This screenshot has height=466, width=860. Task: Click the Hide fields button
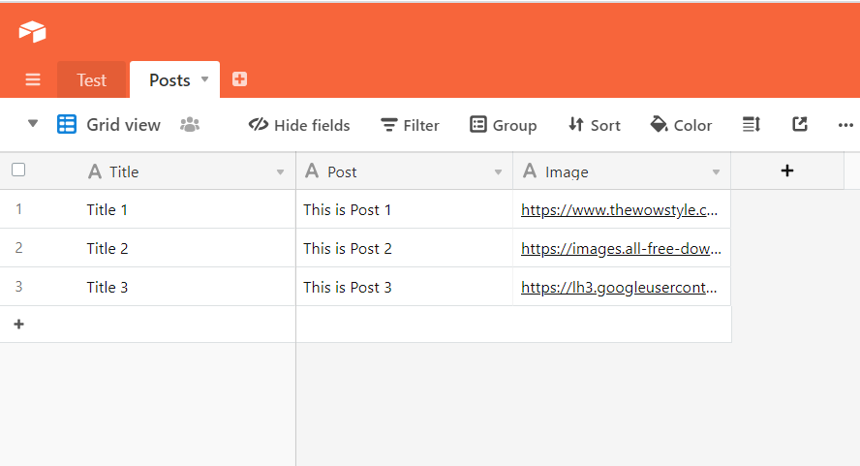tap(299, 125)
